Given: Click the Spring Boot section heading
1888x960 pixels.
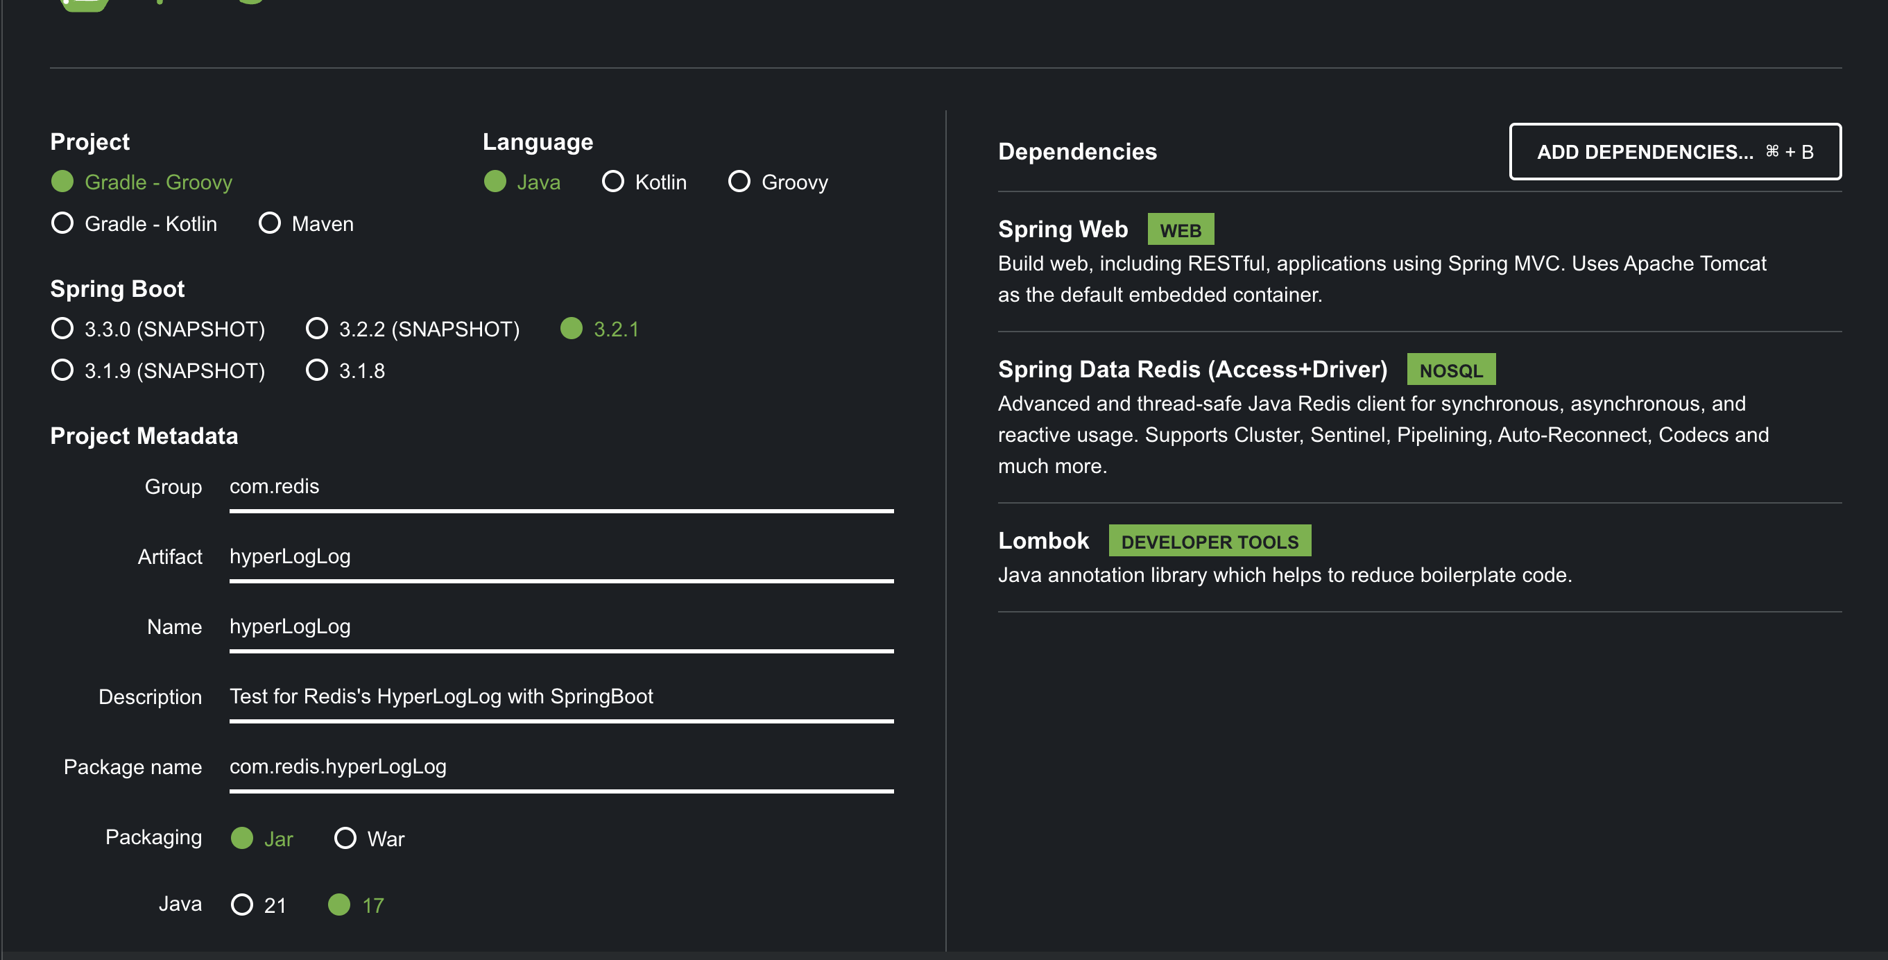Looking at the screenshot, I should coord(117,289).
